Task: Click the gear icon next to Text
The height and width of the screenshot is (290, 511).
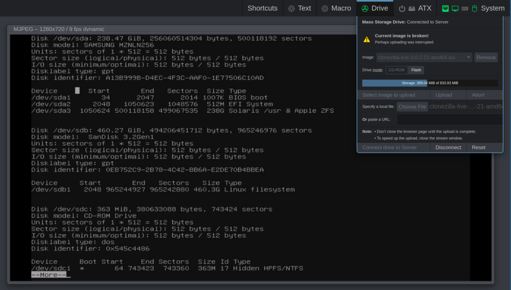Action: [x=290, y=8]
